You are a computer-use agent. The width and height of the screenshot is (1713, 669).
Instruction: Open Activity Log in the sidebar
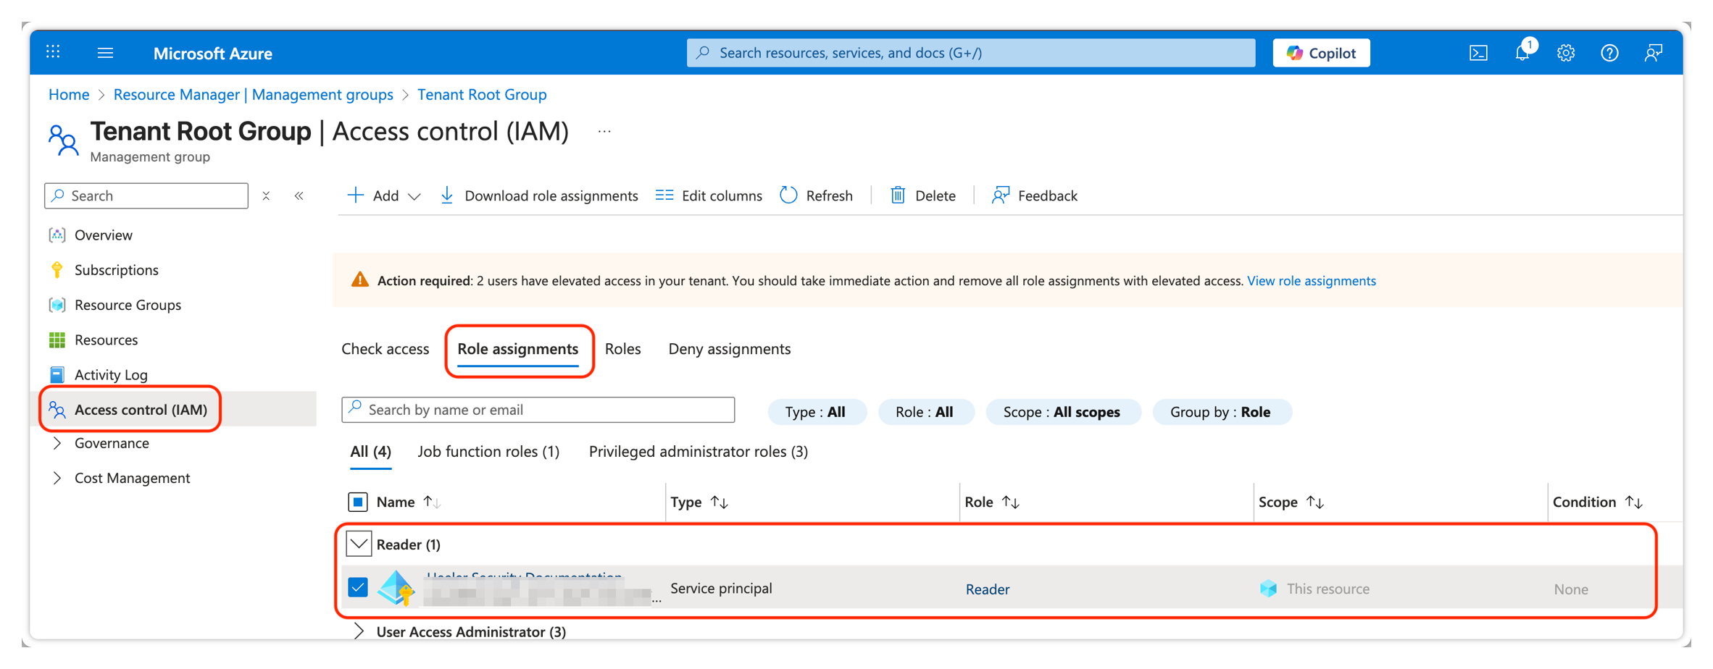pos(111,375)
